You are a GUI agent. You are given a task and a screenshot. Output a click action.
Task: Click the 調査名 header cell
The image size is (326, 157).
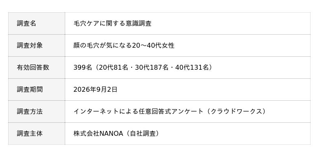coord(37,24)
